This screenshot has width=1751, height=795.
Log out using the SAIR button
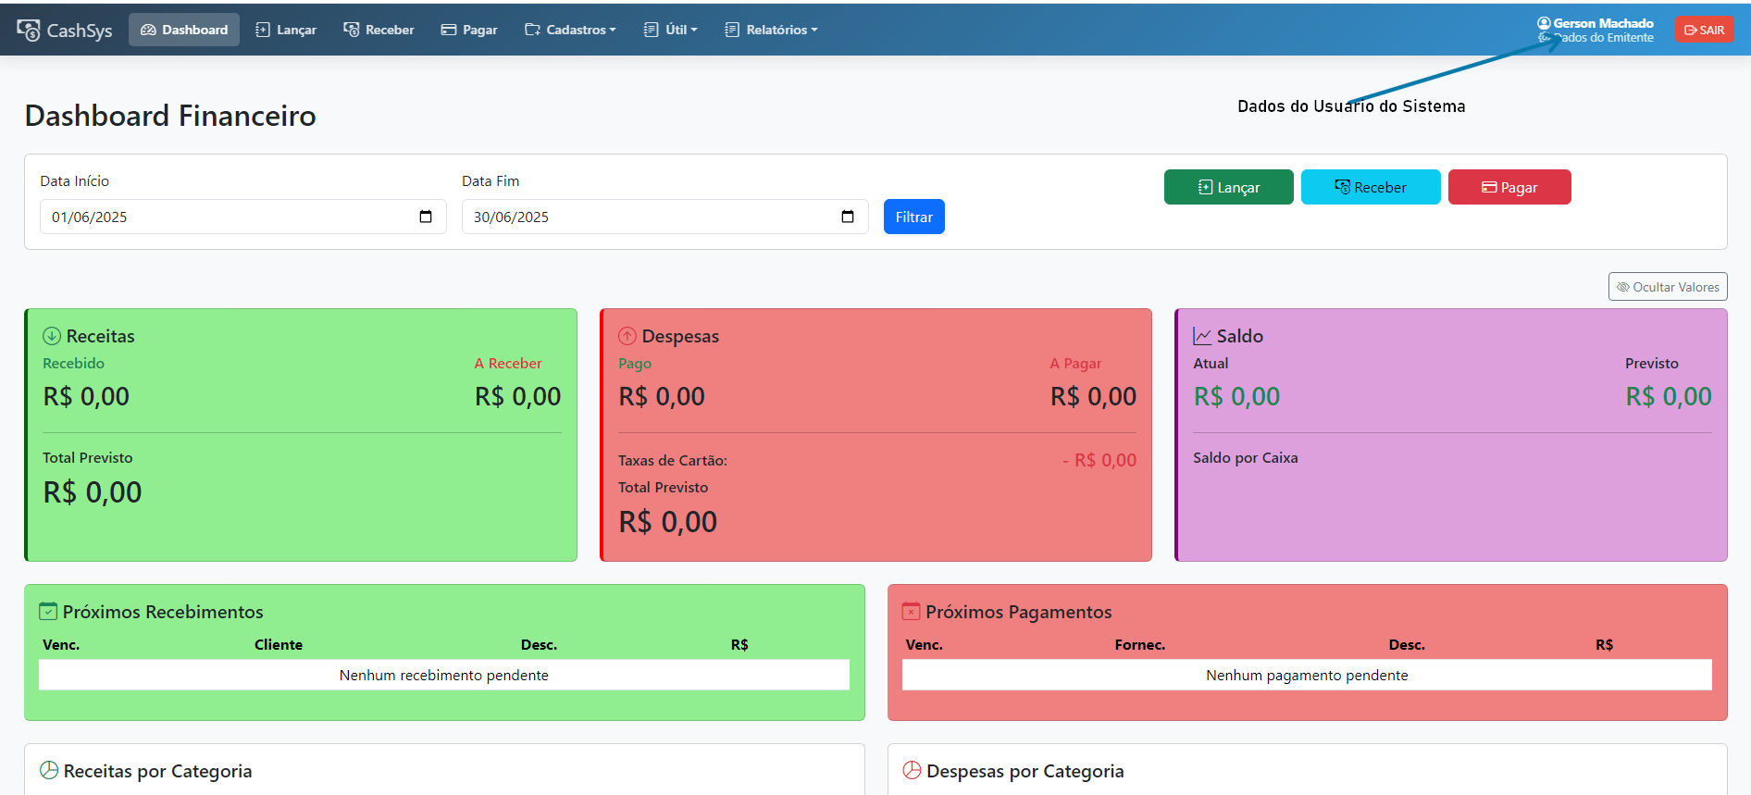(1704, 30)
